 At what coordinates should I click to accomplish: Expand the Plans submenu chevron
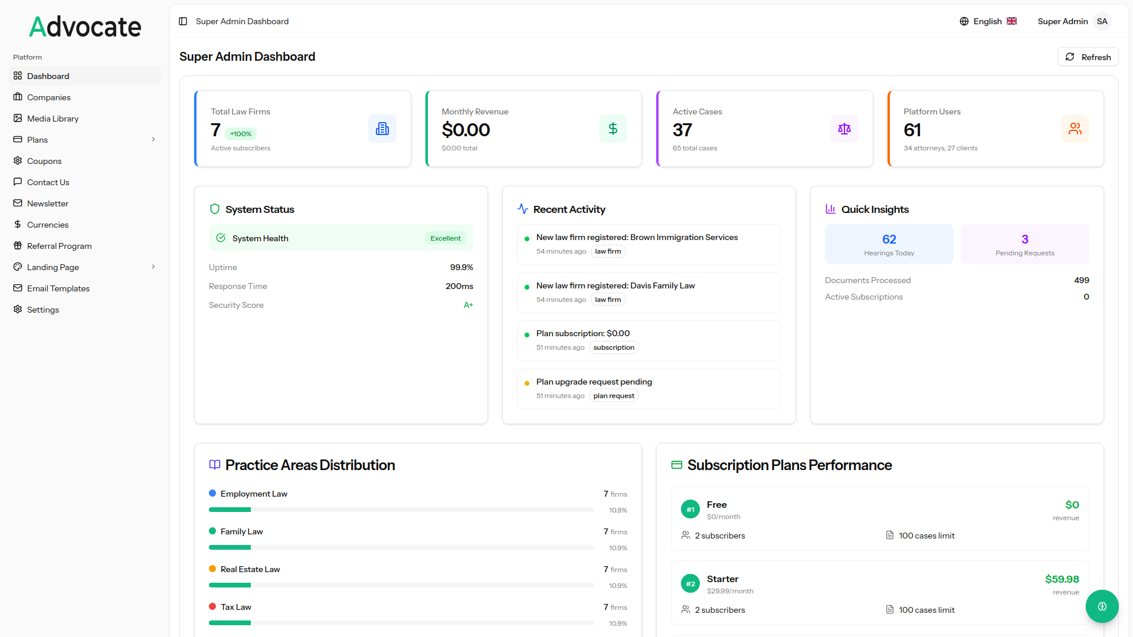[x=153, y=140]
